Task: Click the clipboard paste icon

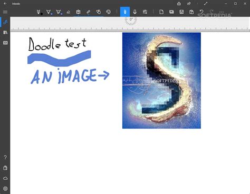Action: click(x=191, y=12)
